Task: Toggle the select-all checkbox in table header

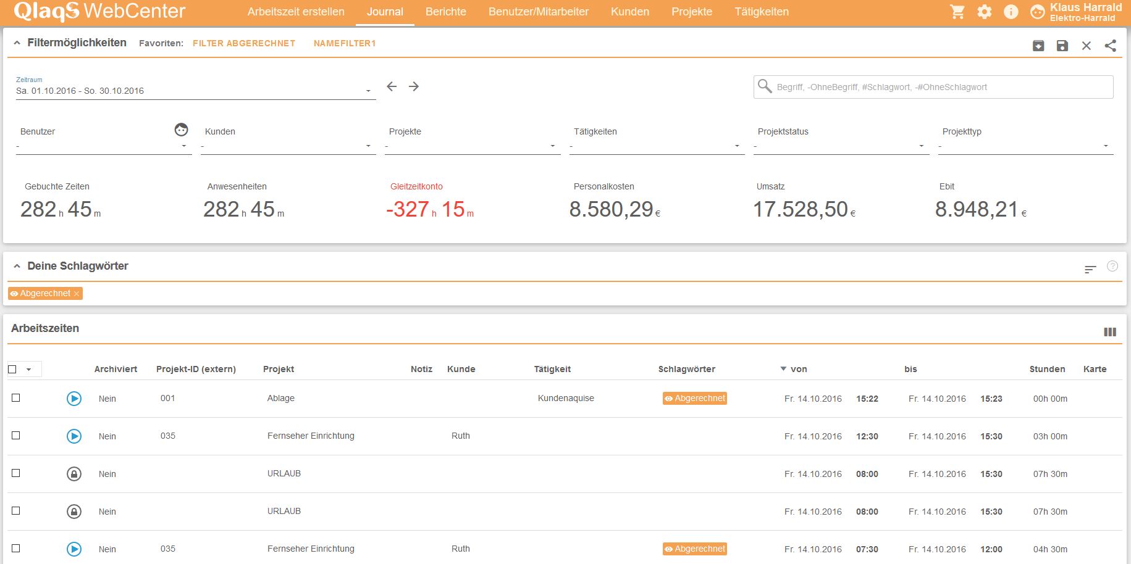Action: 12,370
